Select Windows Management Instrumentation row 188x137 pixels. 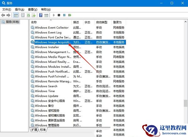pos(78,52)
